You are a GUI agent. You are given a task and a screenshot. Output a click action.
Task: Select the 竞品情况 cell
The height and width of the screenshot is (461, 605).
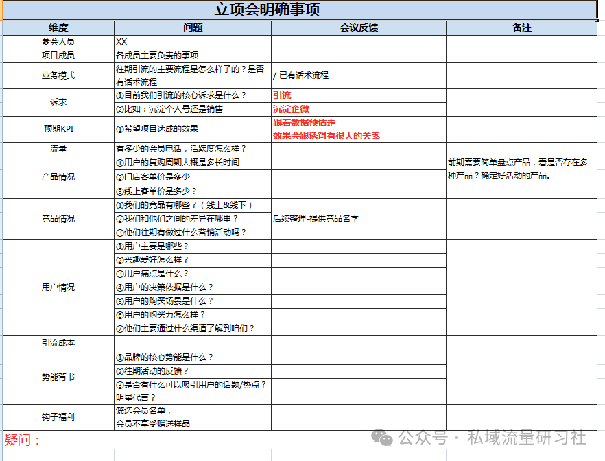(58, 219)
